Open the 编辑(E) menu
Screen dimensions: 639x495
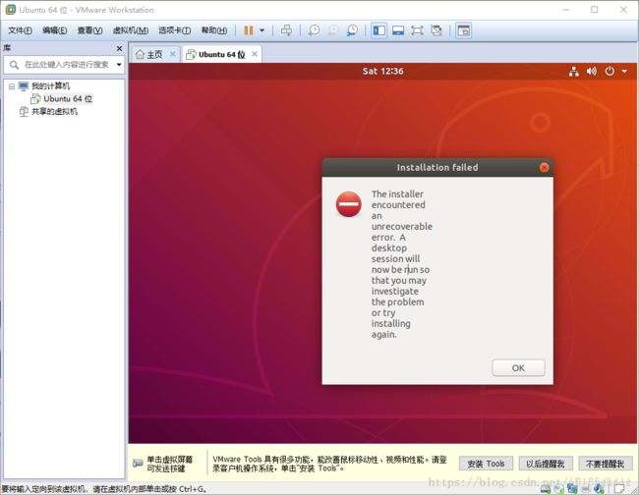pyautogui.click(x=55, y=30)
